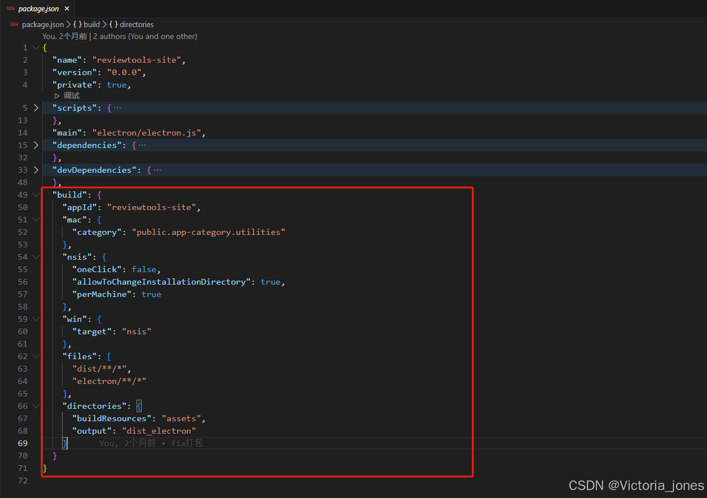Click the npm icon in the breadcrumb bar
707x498 pixels.
tap(13, 24)
